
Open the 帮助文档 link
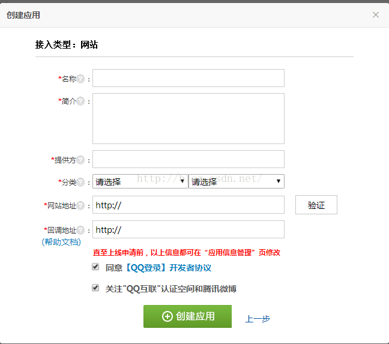[61, 242]
